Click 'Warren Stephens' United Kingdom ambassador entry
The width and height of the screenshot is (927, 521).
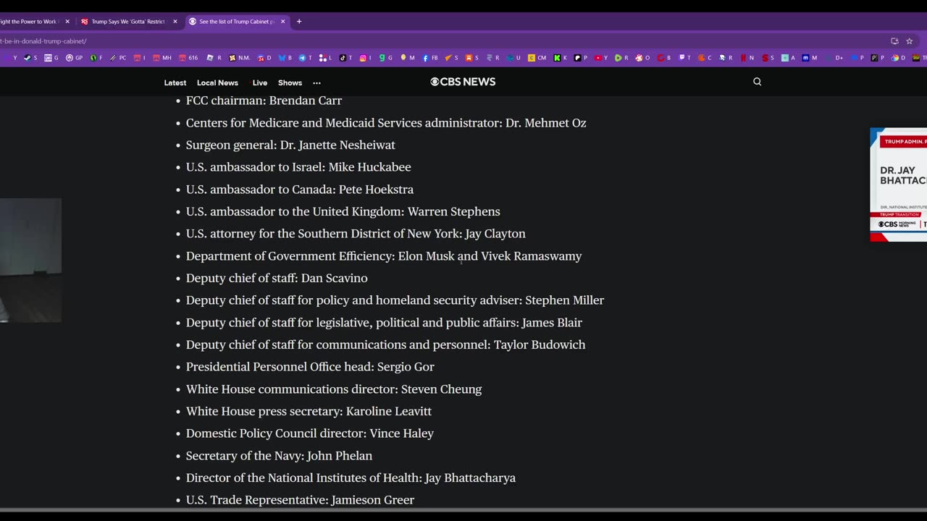coord(343,212)
